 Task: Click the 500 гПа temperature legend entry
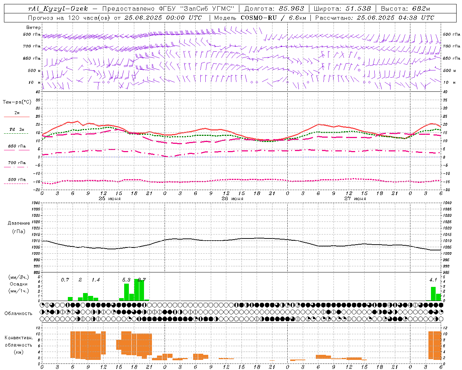(17, 180)
